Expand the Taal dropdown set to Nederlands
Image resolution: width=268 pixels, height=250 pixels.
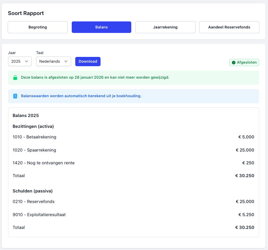[x=53, y=61]
